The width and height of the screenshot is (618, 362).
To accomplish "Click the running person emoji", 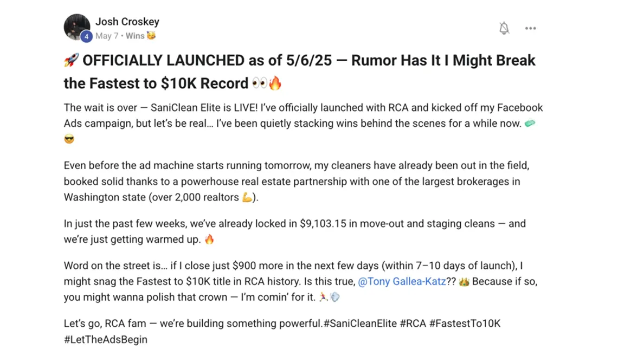I will point(323,297).
